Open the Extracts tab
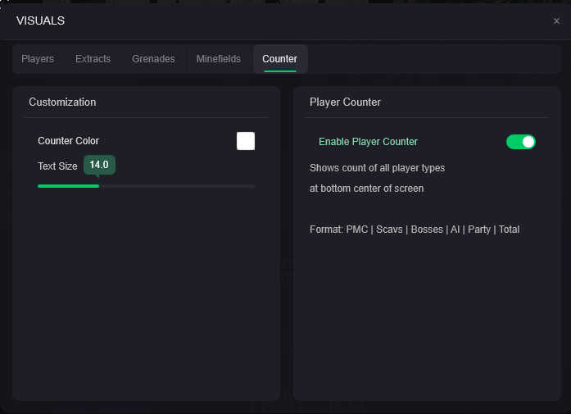Screen dimensions: 571x414 click(93, 59)
